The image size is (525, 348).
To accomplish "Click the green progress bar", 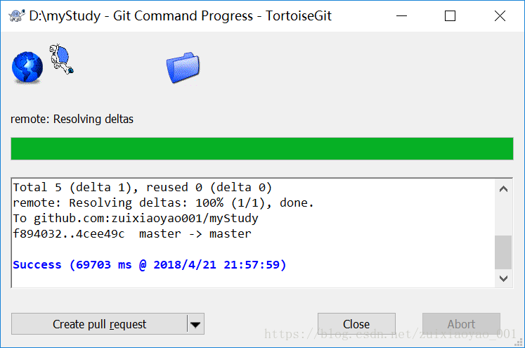I will coord(262,149).
